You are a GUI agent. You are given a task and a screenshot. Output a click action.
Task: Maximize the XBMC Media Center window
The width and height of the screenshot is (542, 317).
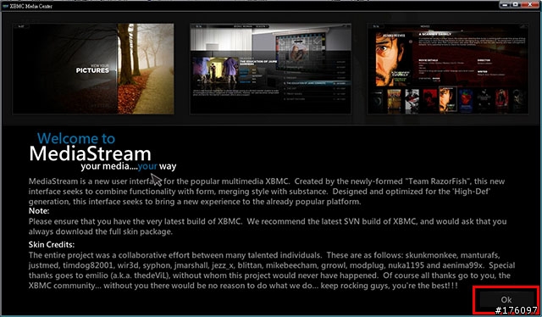[x=516, y=4]
